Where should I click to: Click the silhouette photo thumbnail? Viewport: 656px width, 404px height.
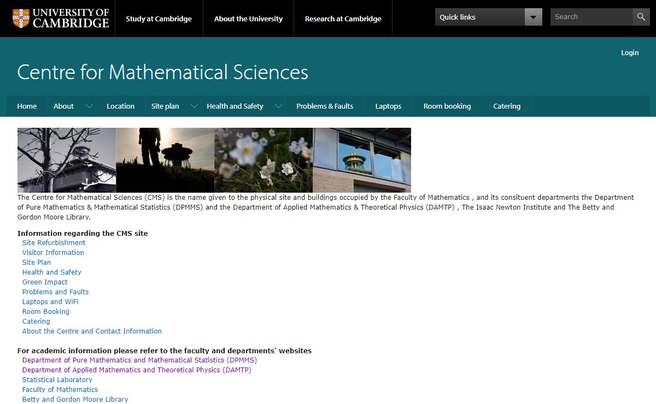[x=165, y=160]
